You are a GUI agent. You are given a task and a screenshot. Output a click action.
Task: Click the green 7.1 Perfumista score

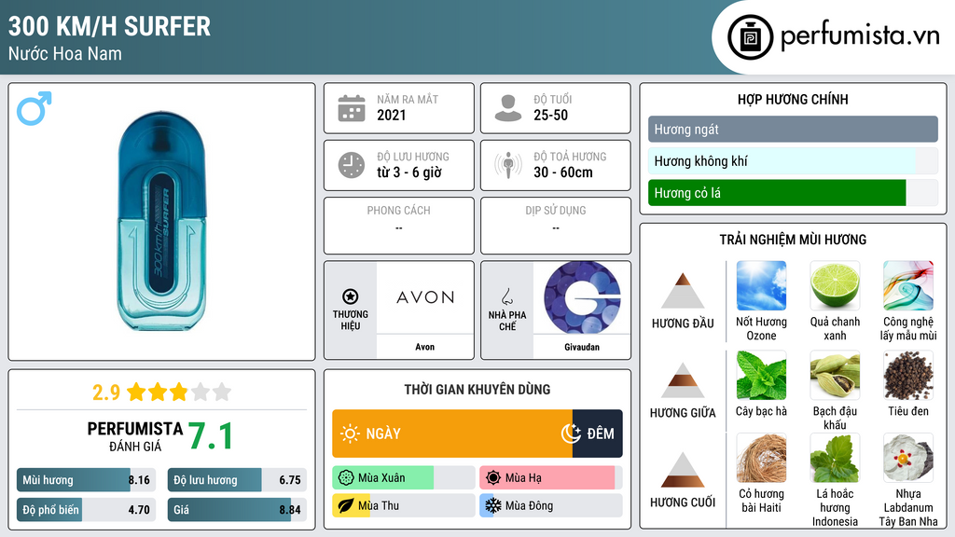pyautogui.click(x=210, y=436)
